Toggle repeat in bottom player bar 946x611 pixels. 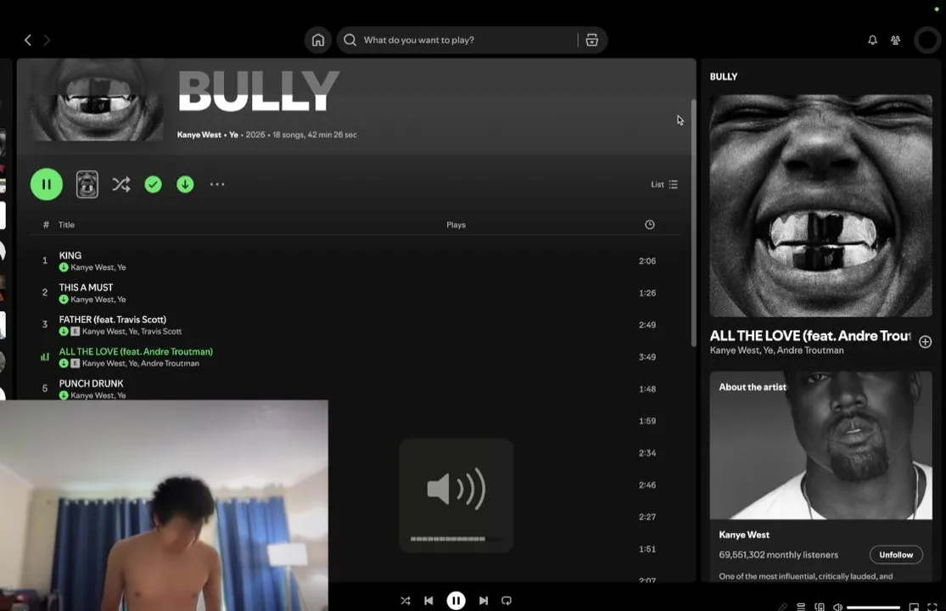pos(507,601)
